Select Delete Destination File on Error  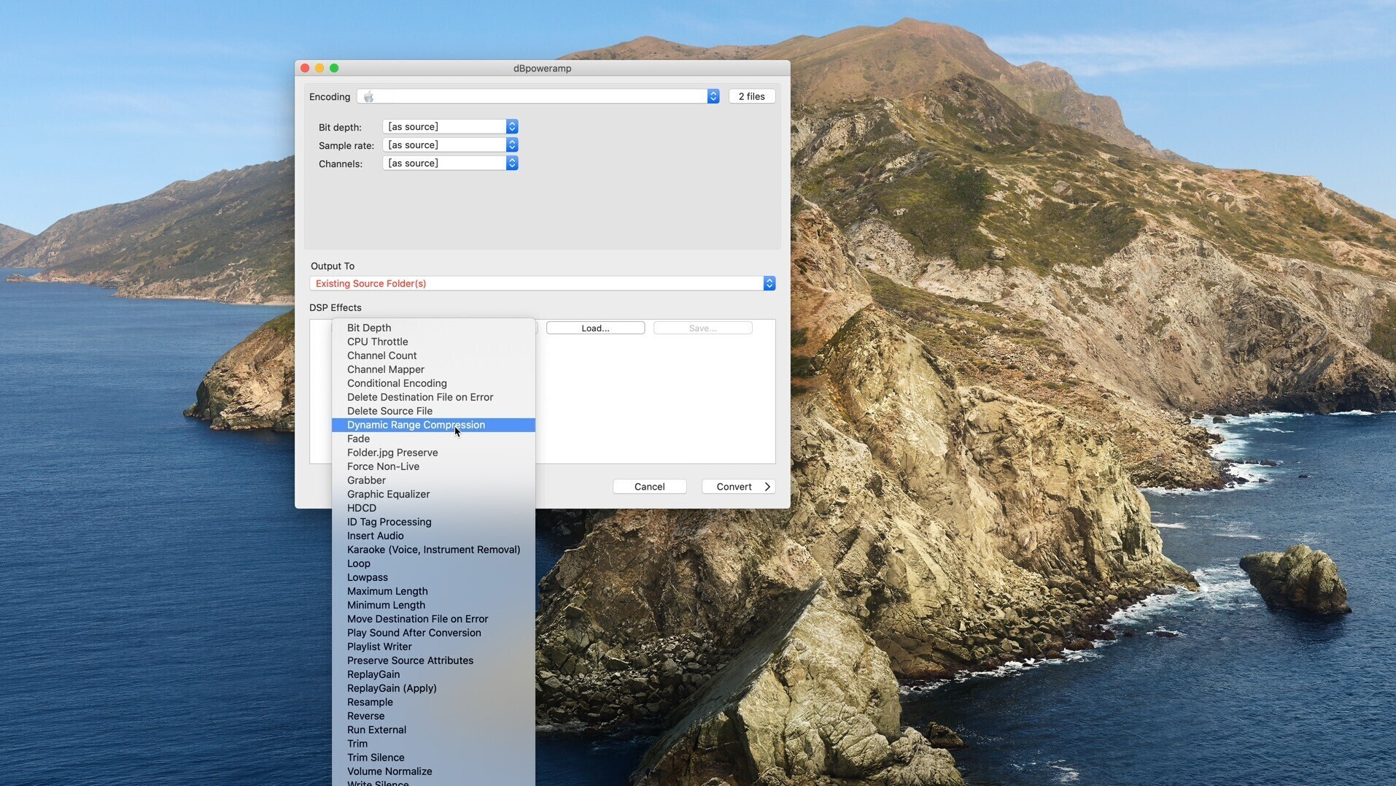tap(433, 397)
